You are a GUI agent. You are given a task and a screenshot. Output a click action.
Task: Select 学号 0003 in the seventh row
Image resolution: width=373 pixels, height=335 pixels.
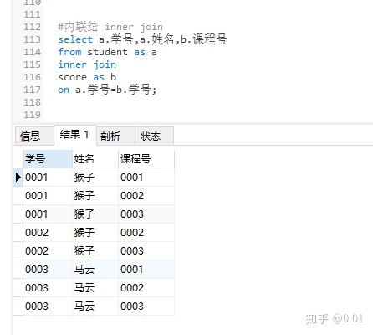[x=48, y=288]
